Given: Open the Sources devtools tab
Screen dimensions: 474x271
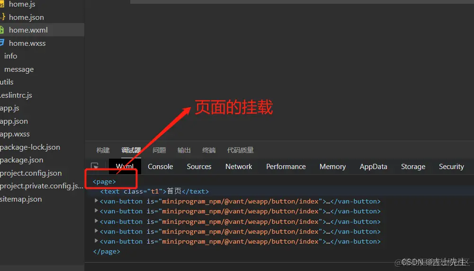Looking at the screenshot, I should click(x=199, y=167).
